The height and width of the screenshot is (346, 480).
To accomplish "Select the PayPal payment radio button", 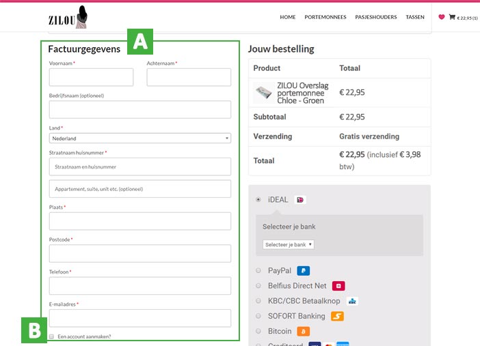I will coord(258,271).
